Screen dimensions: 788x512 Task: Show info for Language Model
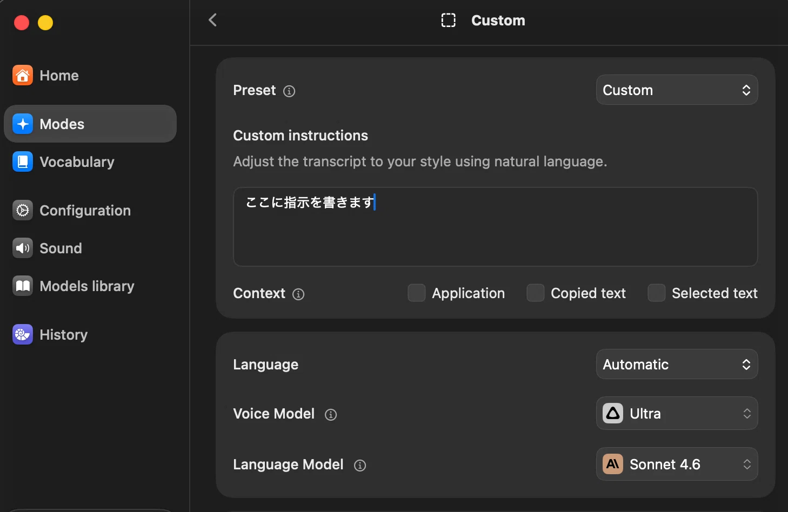point(360,466)
